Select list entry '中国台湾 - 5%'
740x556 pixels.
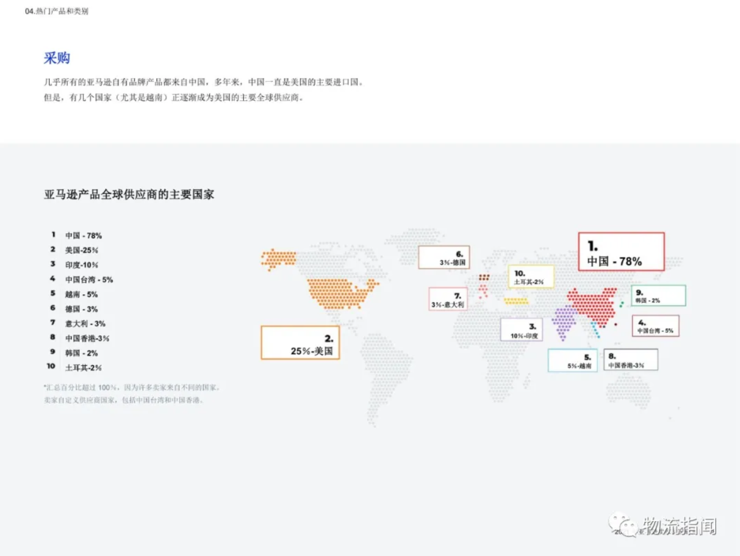point(89,280)
